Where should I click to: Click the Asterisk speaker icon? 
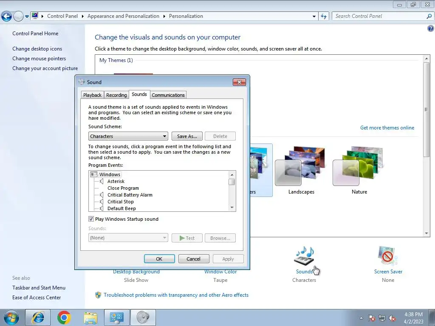[102, 181]
